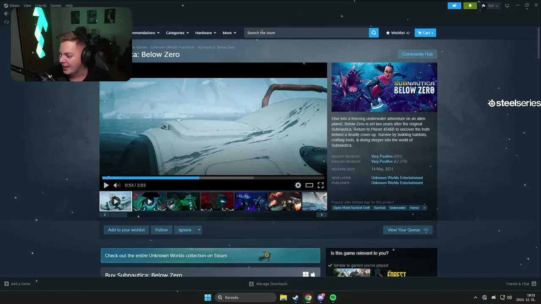Screen dimensions: 541x304
Task: Click View Your Queue button
Action: (x=407, y=230)
